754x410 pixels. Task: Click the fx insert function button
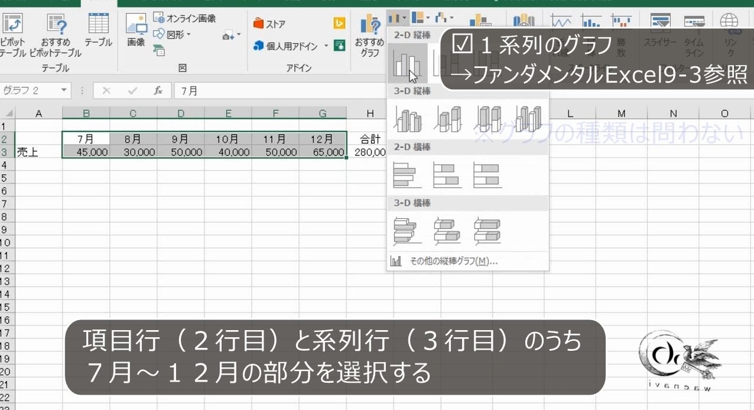coord(158,91)
